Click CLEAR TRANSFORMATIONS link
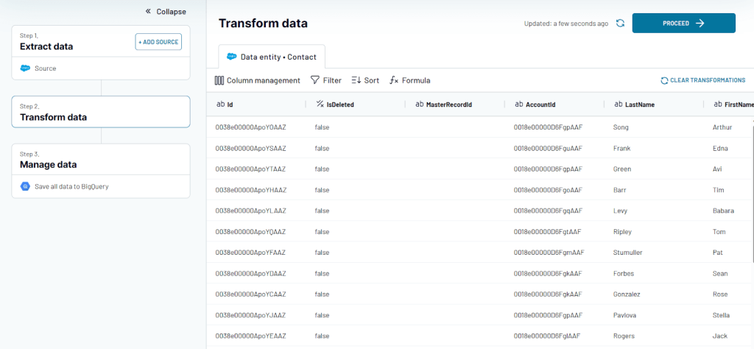This screenshot has width=754, height=349. tap(703, 80)
